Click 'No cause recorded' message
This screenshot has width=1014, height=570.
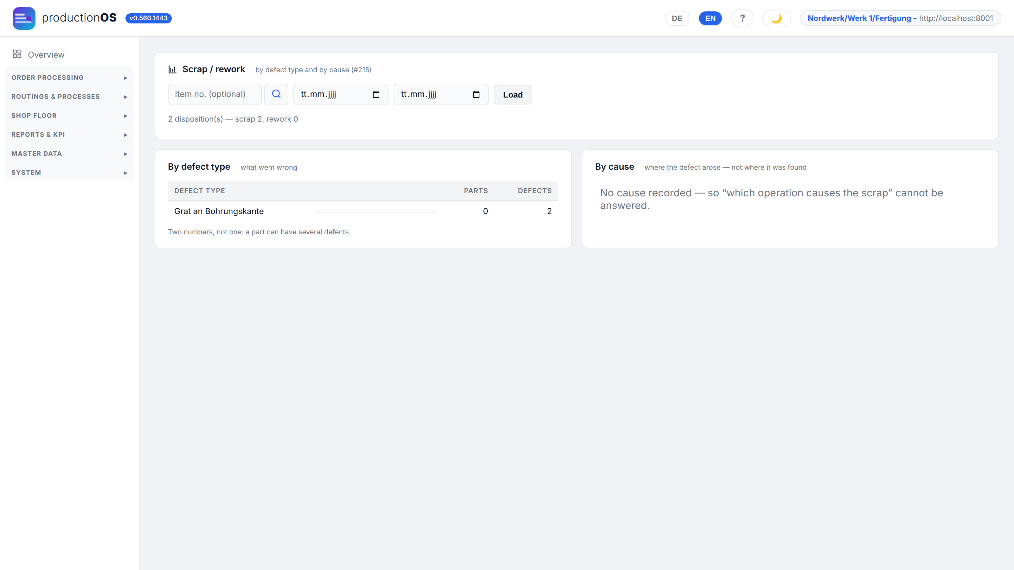click(x=771, y=199)
